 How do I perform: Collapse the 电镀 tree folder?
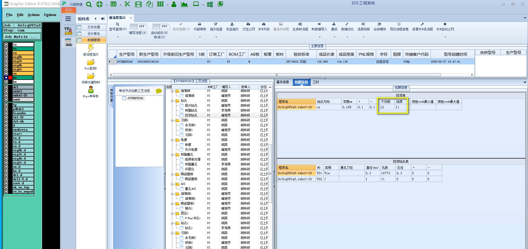click(172, 140)
